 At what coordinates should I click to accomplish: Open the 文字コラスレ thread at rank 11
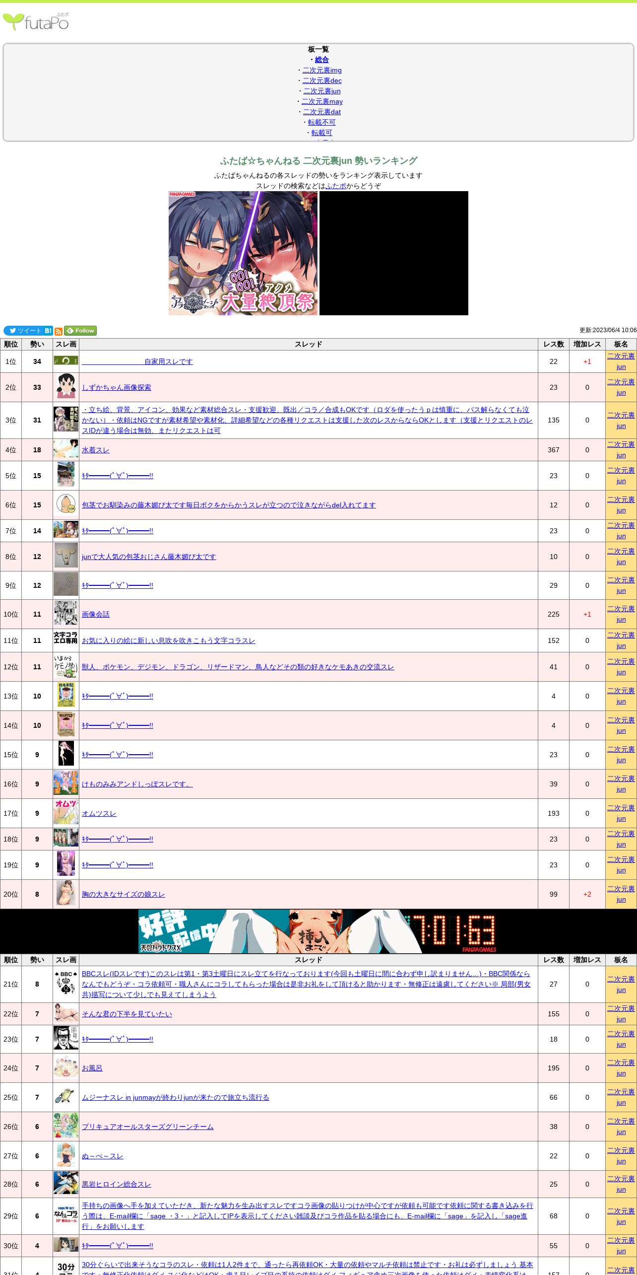pos(169,640)
